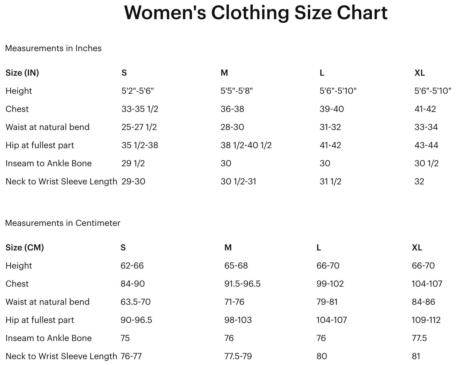Click the 29 1/2 inseam value
The image size is (459, 365).
coord(133,163)
